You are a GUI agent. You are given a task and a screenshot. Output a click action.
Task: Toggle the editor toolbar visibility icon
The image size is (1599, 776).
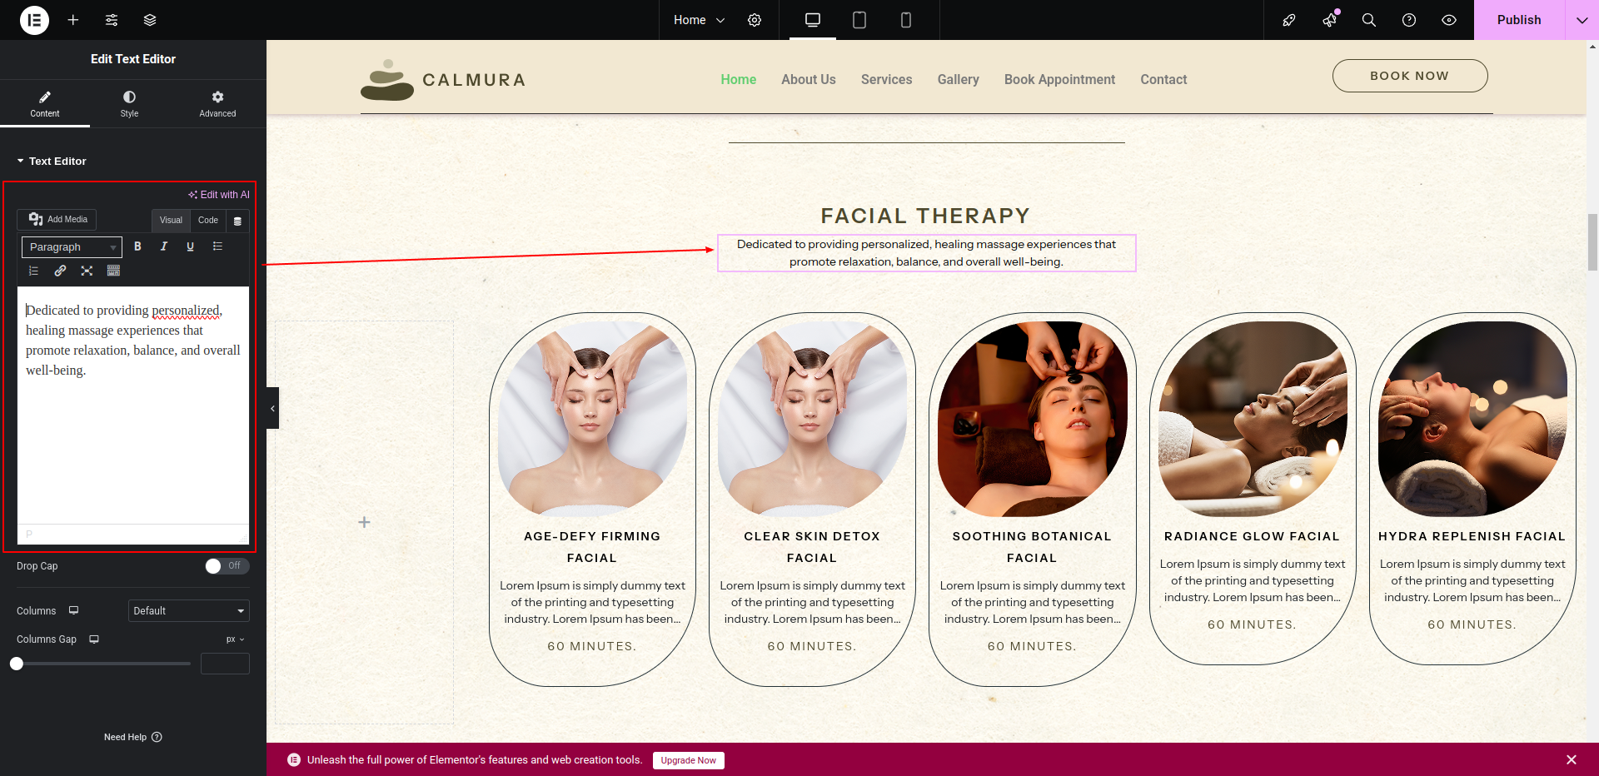pyautogui.click(x=237, y=221)
